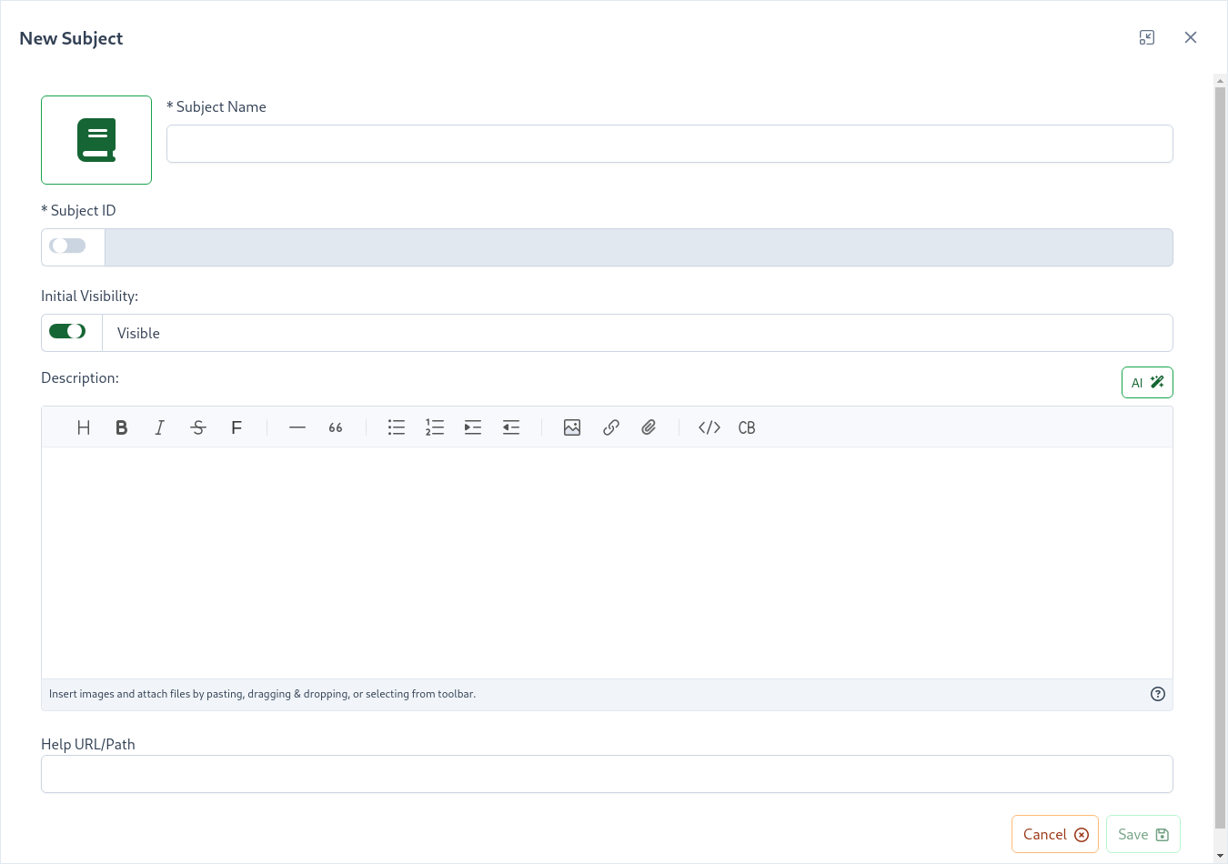Insert a block quote
This screenshot has height=864, width=1228.
[x=336, y=427]
